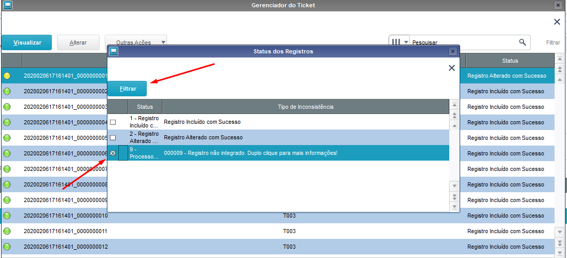Image resolution: width=567 pixels, height=258 pixels.
Task: Select 'Registro Incluído com Sucesso' dialog row
Action: coord(279,122)
